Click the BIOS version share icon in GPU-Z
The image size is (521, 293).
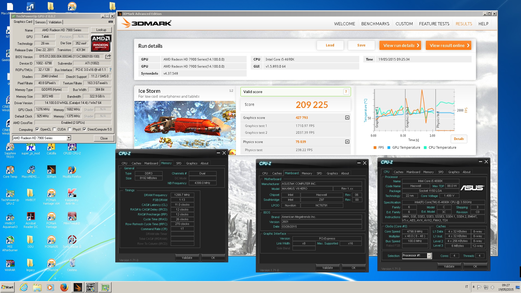coord(108,56)
